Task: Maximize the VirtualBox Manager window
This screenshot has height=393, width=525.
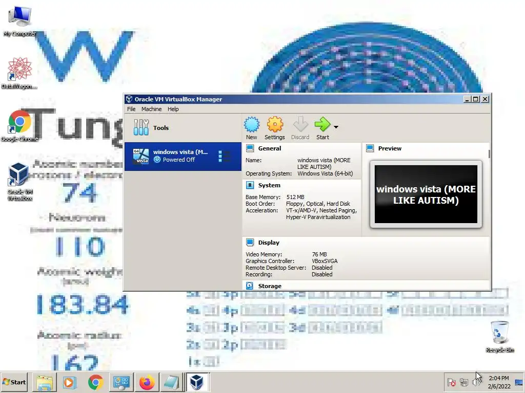Action: click(x=475, y=99)
